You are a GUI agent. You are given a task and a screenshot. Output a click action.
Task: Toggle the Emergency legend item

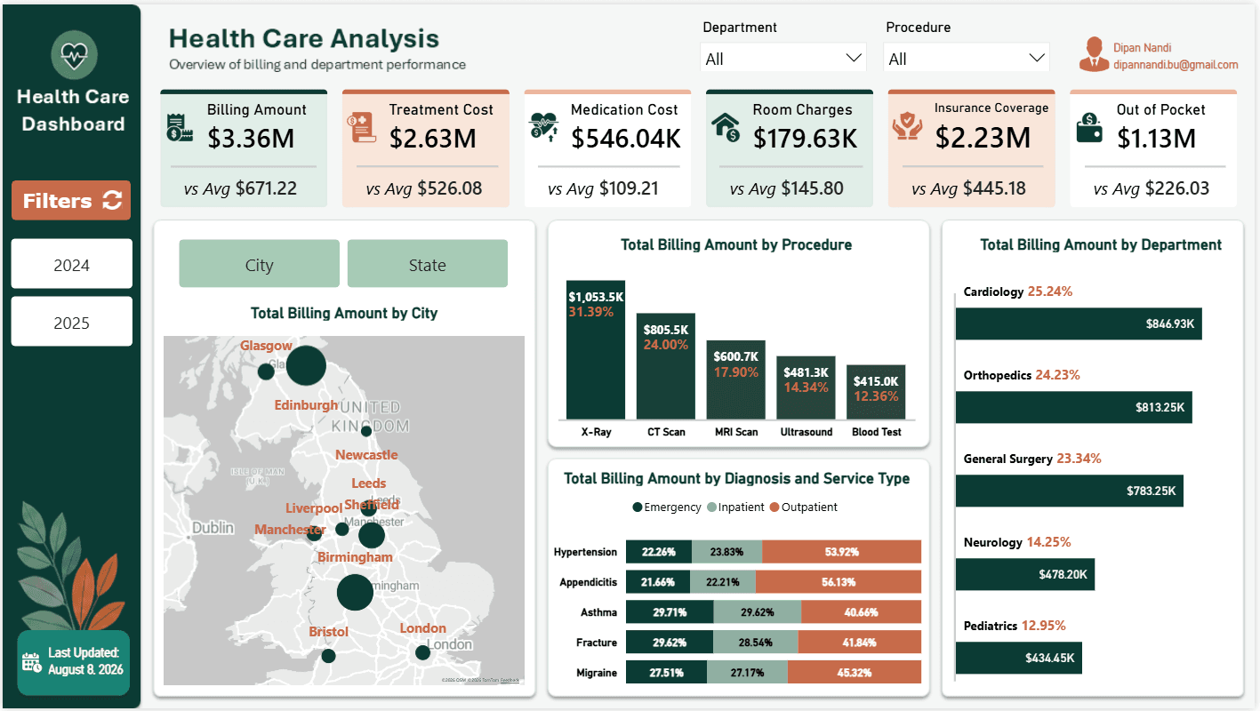pyautogui.click(x=666, y=507)
